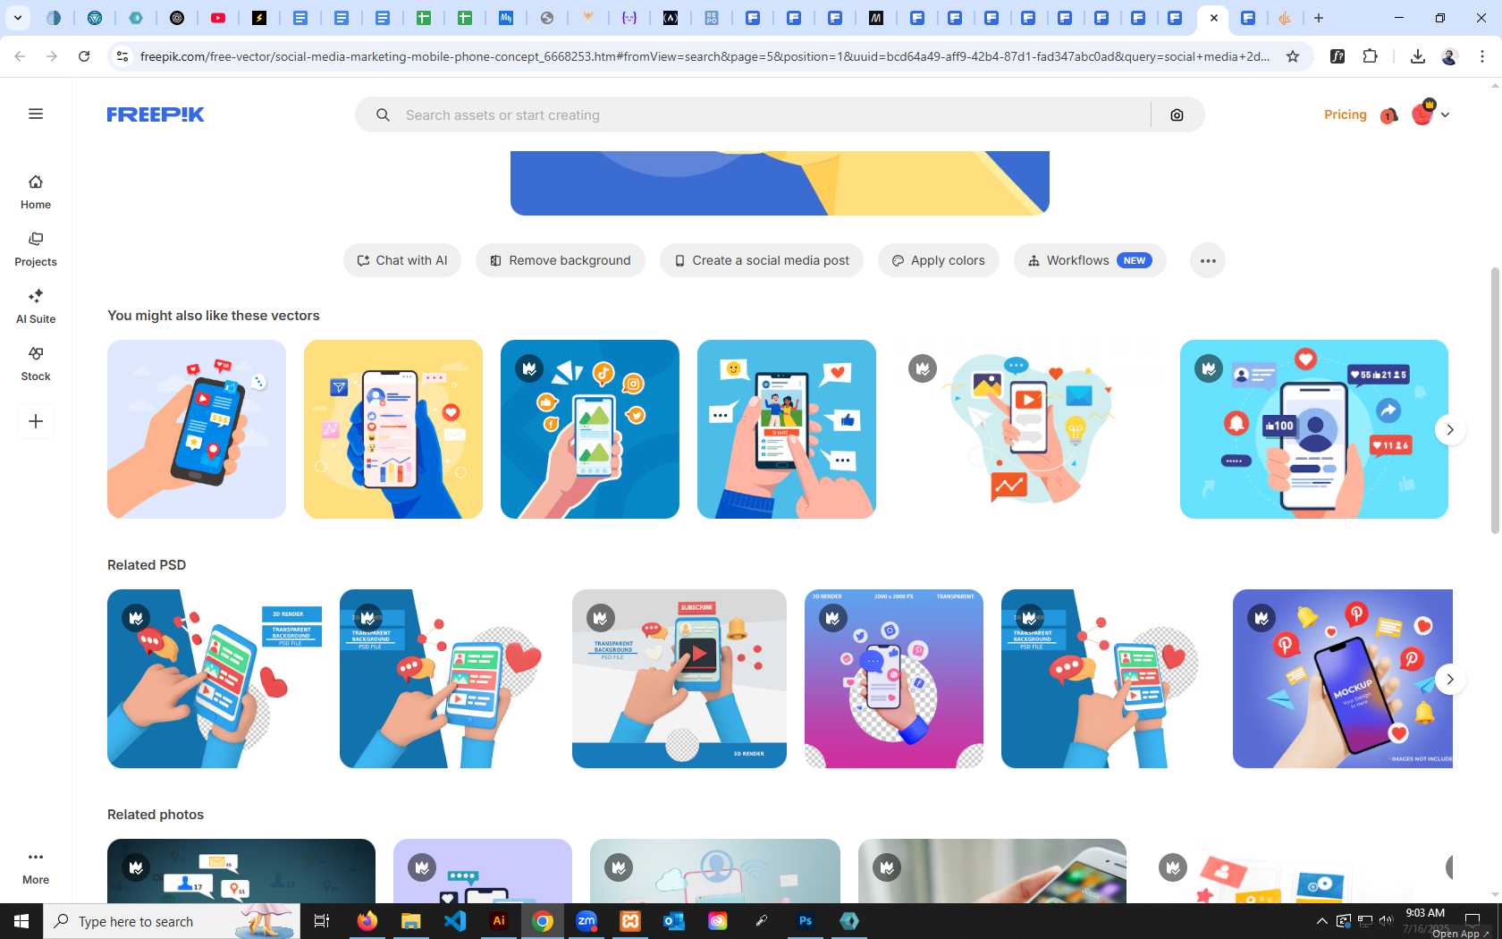Open Workflows NEW button
1502x939 pixels.
click(x=1090, y=260)
